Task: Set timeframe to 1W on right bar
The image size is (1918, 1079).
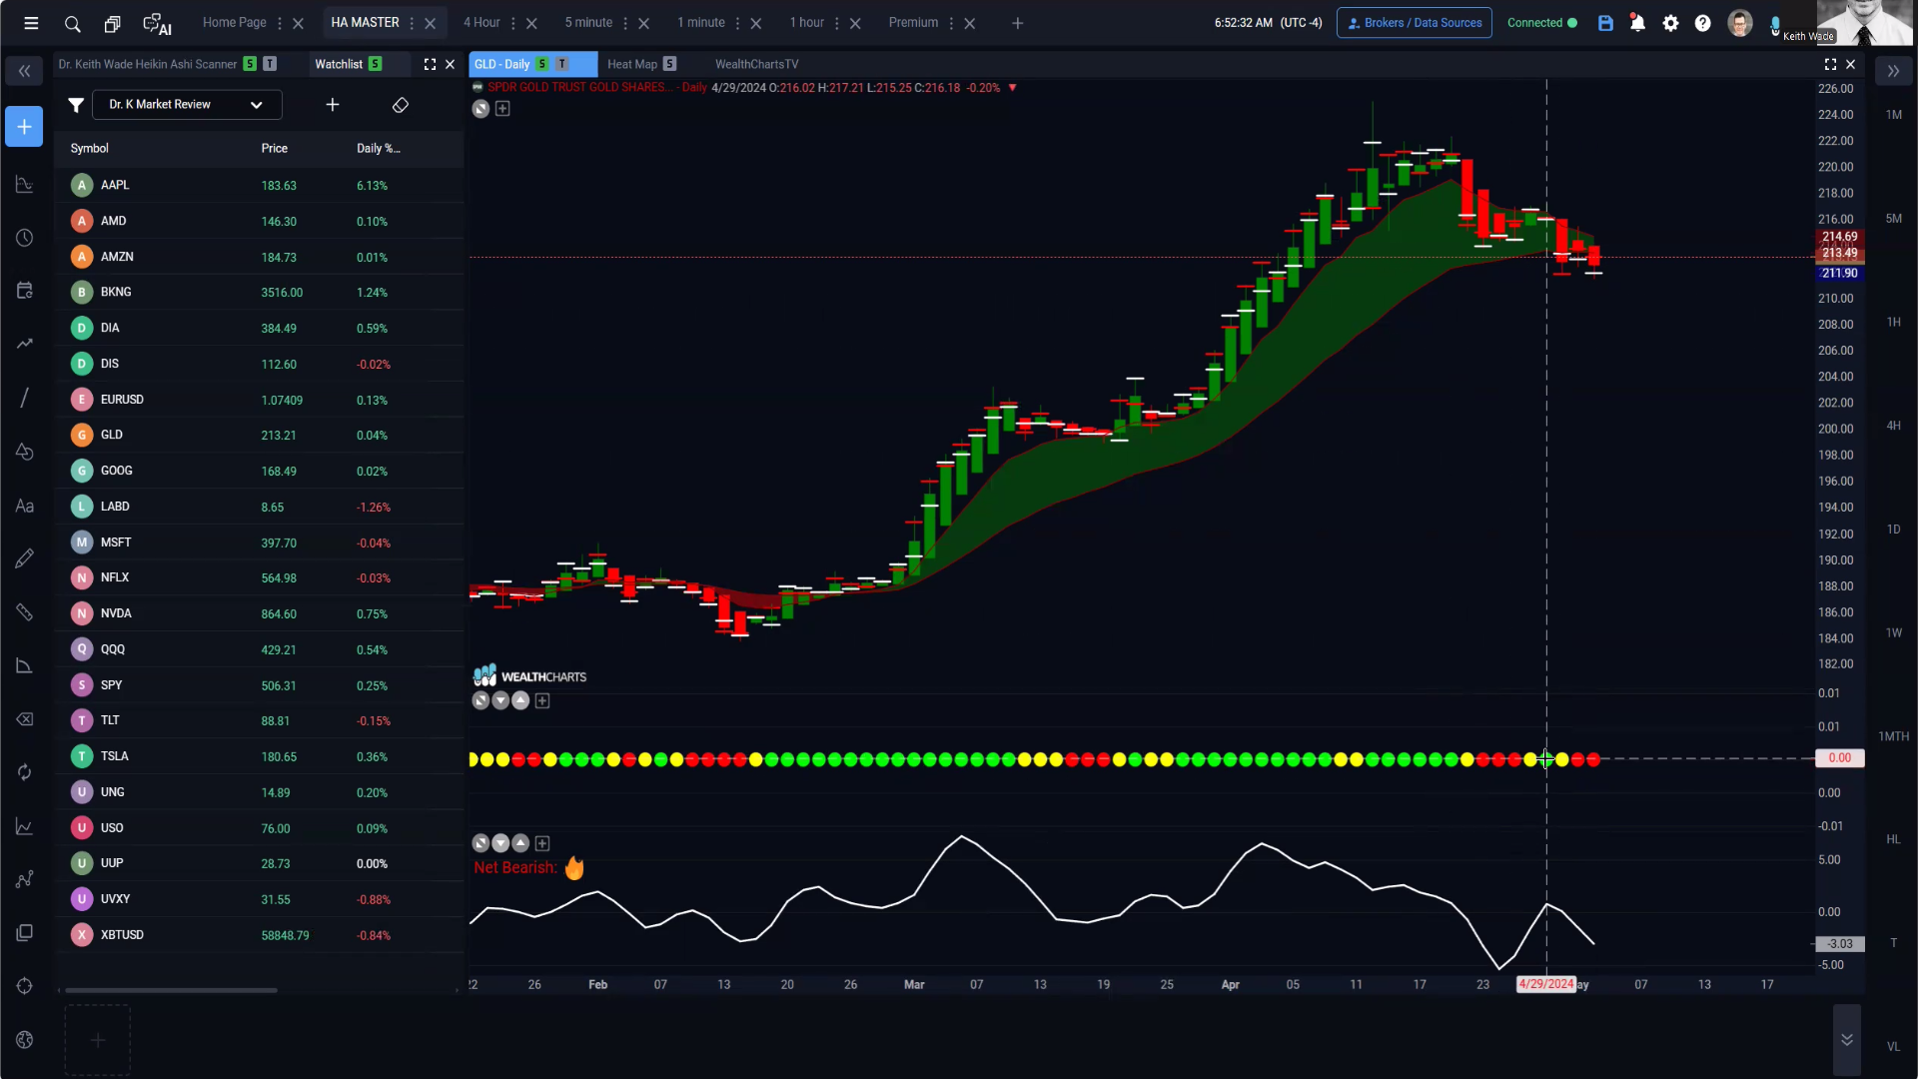Action: point(1893,633)
